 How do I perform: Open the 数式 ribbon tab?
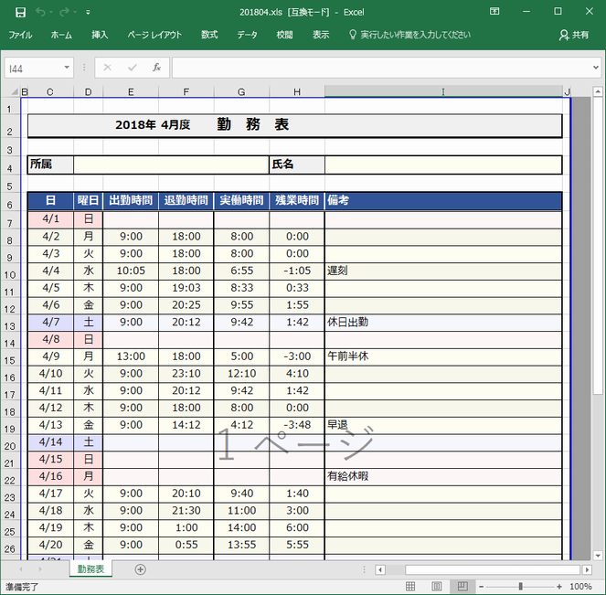(x=209, y=35)
